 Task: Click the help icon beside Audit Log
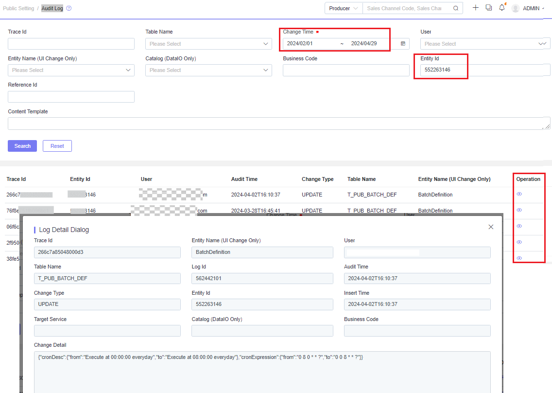(69, 8)
